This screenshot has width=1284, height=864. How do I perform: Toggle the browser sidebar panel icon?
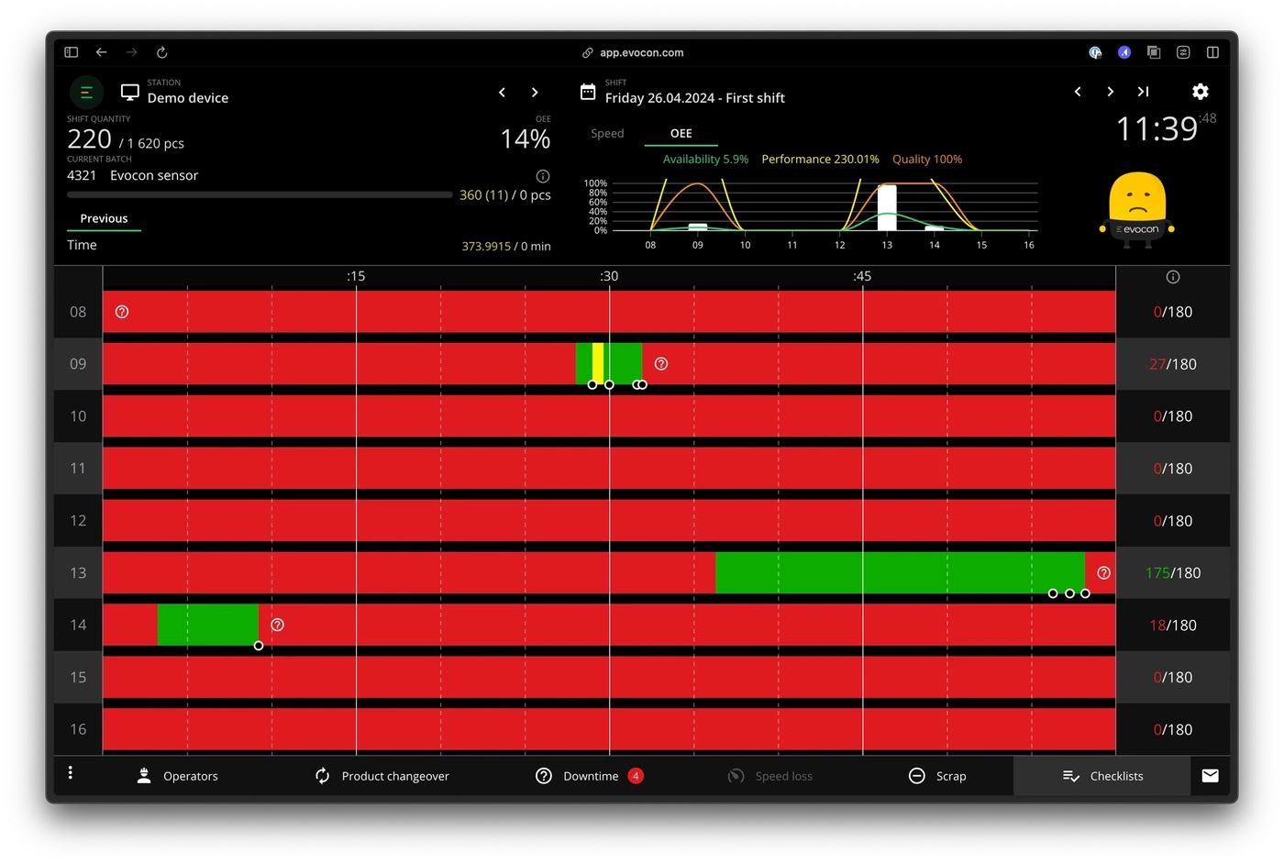(x=72, y=52)
